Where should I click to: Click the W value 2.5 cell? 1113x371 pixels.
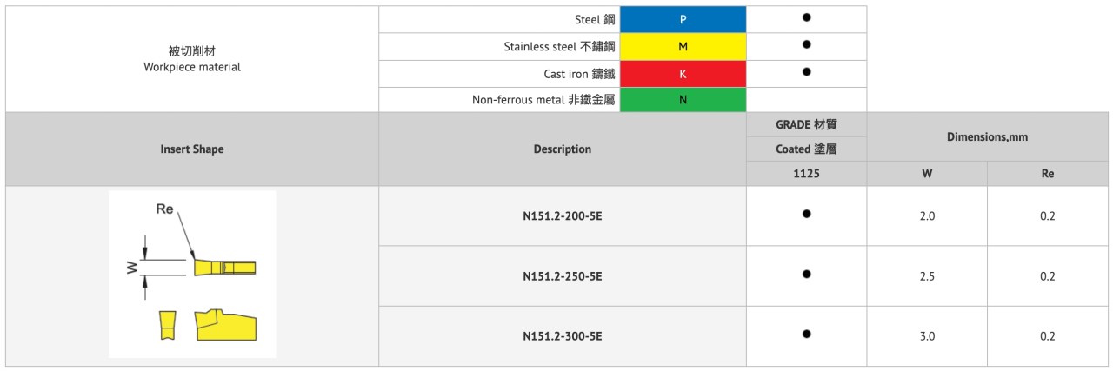click(927, 276)
